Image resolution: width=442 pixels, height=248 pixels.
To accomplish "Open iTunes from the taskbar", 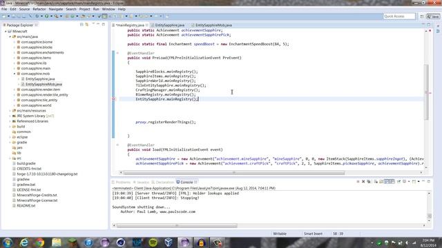I will point(88,242).
